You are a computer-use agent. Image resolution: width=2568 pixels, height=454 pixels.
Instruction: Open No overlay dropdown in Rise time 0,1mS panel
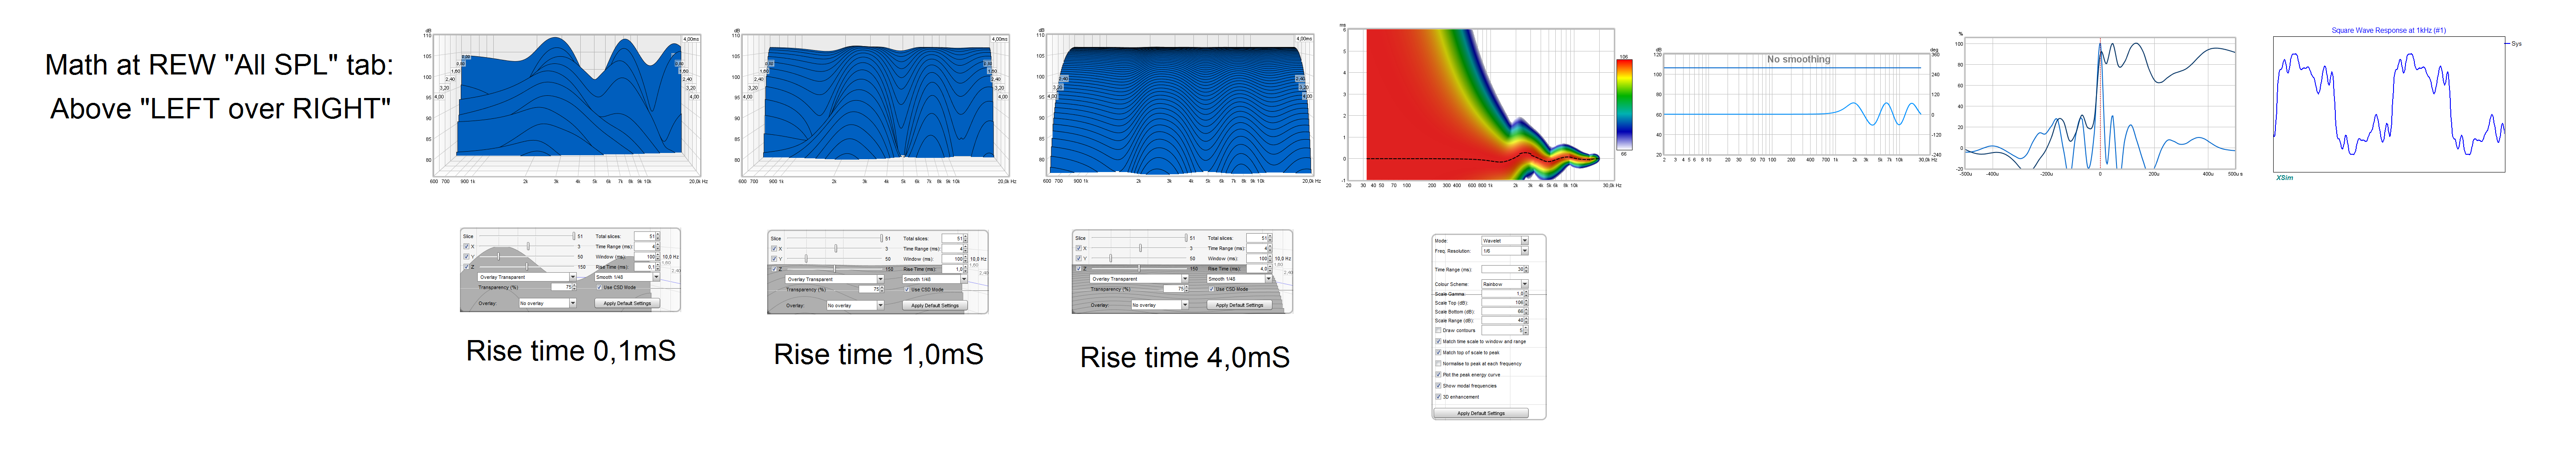[x=548, y=304]
